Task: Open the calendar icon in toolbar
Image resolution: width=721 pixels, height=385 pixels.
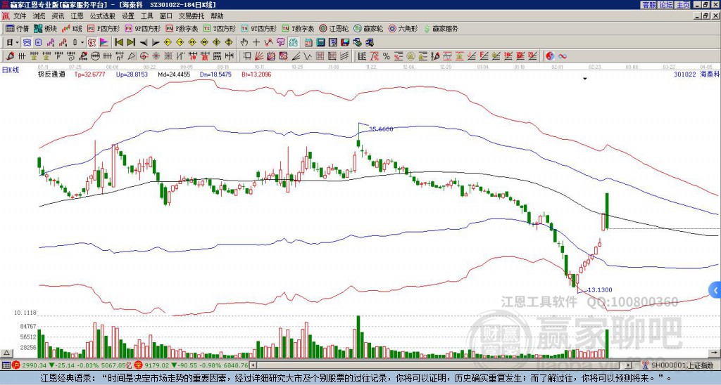Action: pyautogui.click(x=308, y=43)
